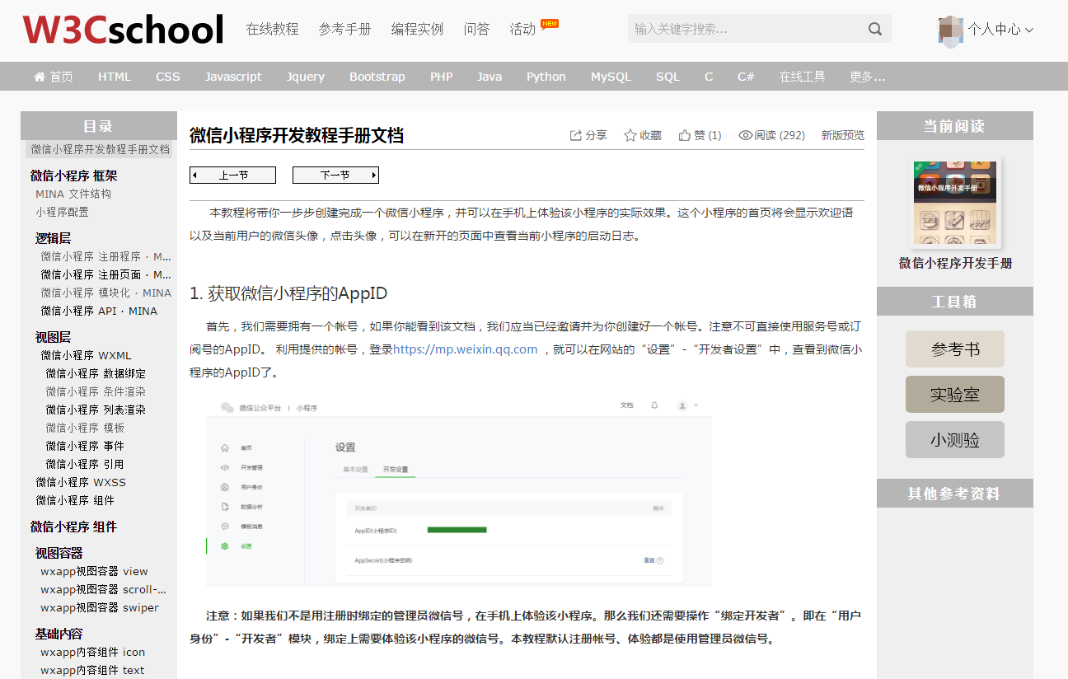Select SQL in the navigation bar

tap(667, 77)
